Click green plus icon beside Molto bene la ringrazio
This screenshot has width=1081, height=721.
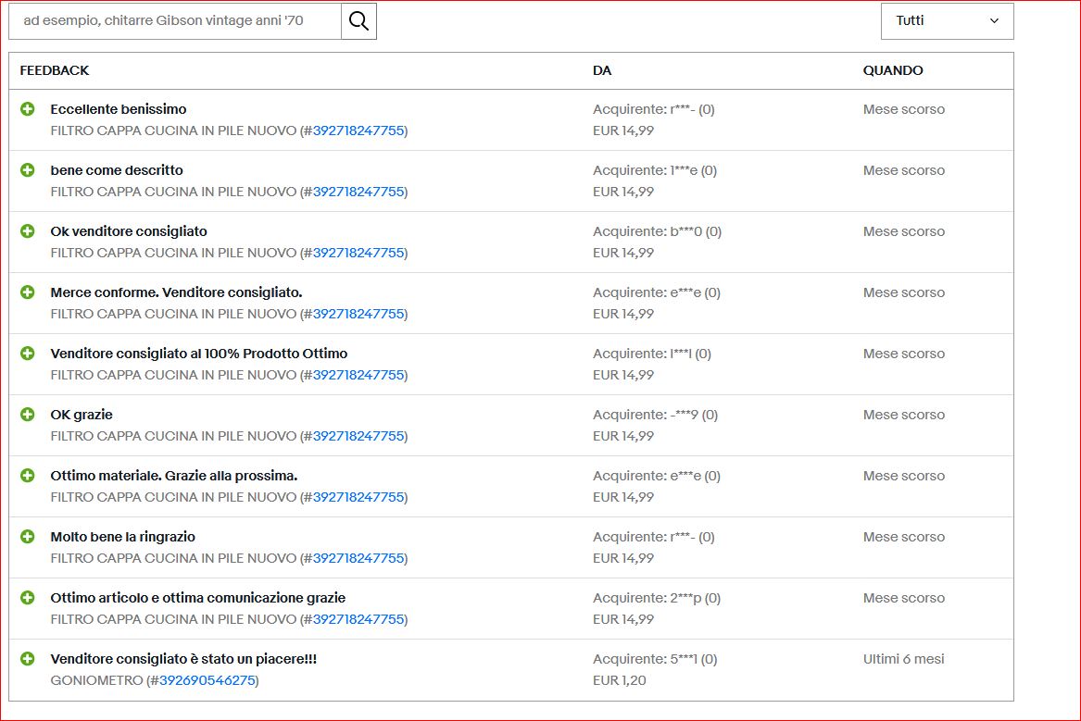[x=28, y=537]
